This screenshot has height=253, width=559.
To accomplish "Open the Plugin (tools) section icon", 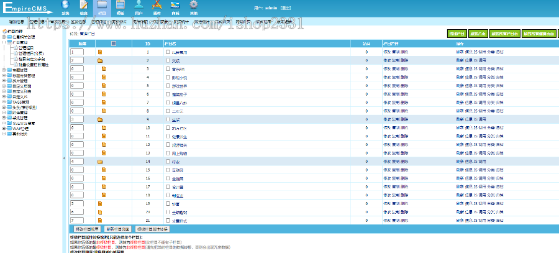I will [157, 5].
